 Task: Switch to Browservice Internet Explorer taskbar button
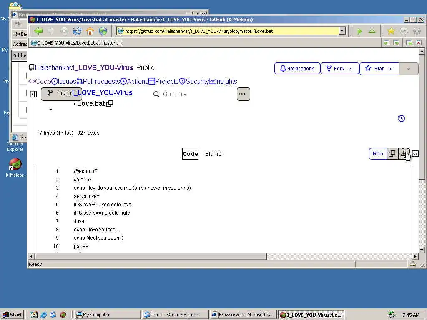(x=243, y=315)
